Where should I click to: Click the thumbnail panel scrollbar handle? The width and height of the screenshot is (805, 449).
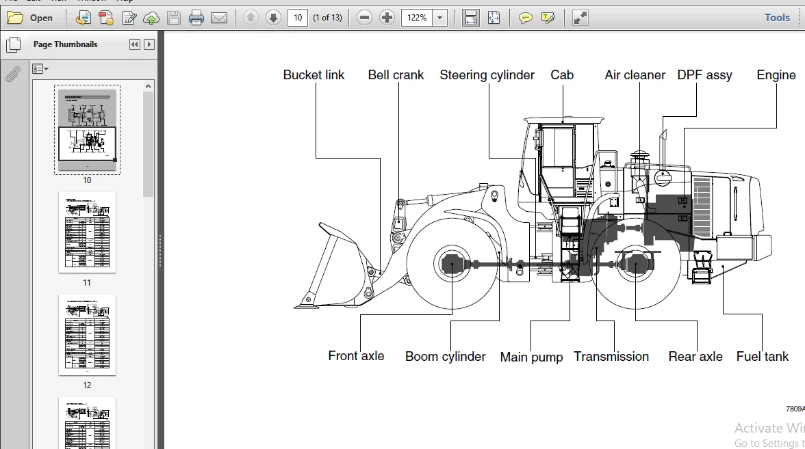149,144
